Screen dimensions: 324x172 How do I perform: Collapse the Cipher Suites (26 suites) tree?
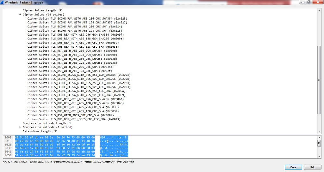point(20,15)
